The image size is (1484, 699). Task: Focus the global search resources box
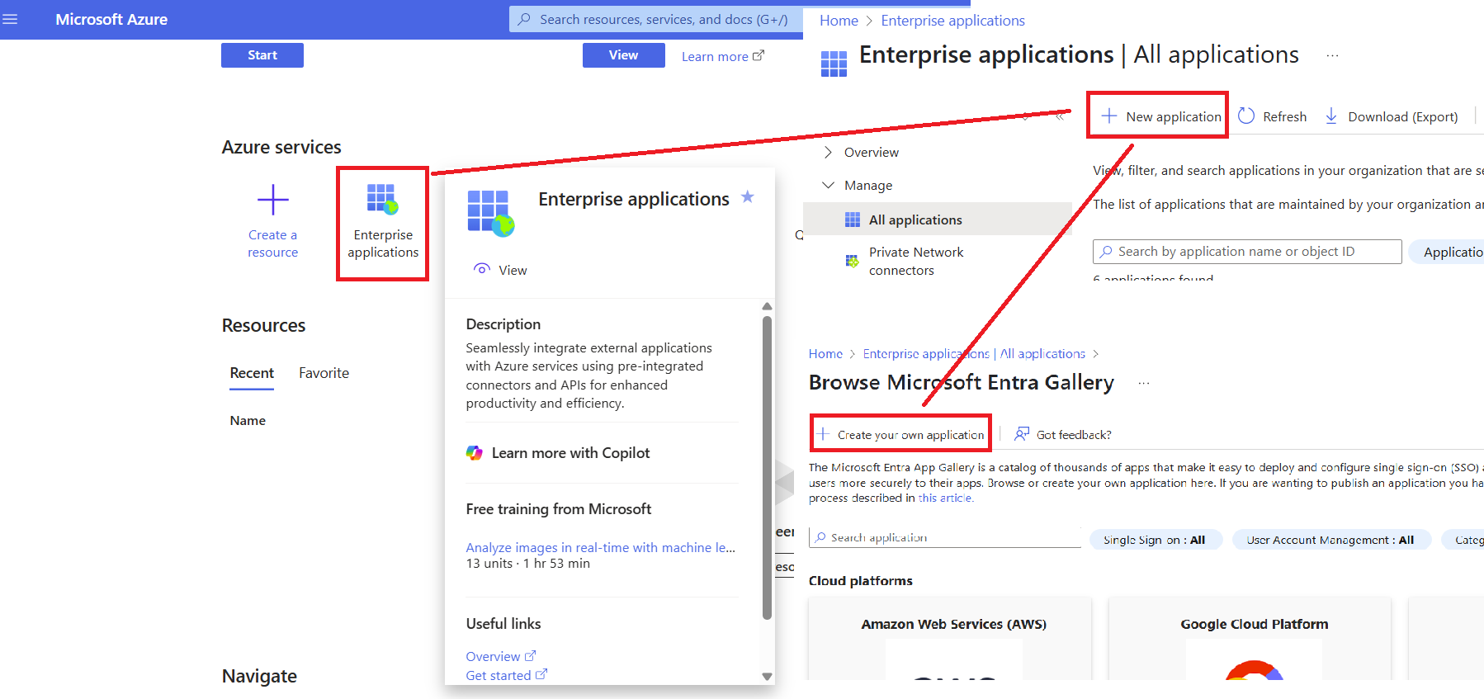coord(656,19)
